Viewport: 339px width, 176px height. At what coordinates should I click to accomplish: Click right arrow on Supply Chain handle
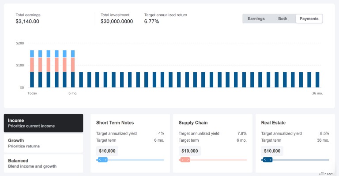coord(188,160)
